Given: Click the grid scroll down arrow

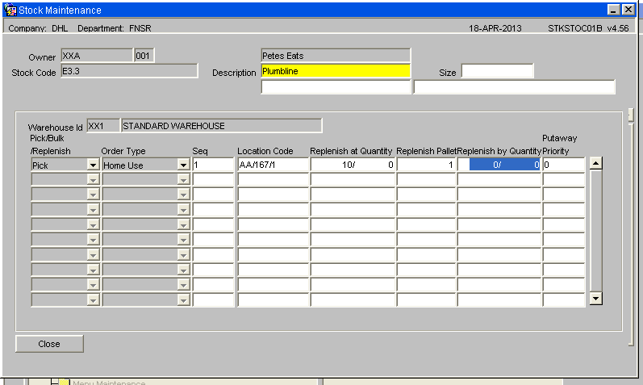Looking at the screenshot, I should (x=595, y=299).
